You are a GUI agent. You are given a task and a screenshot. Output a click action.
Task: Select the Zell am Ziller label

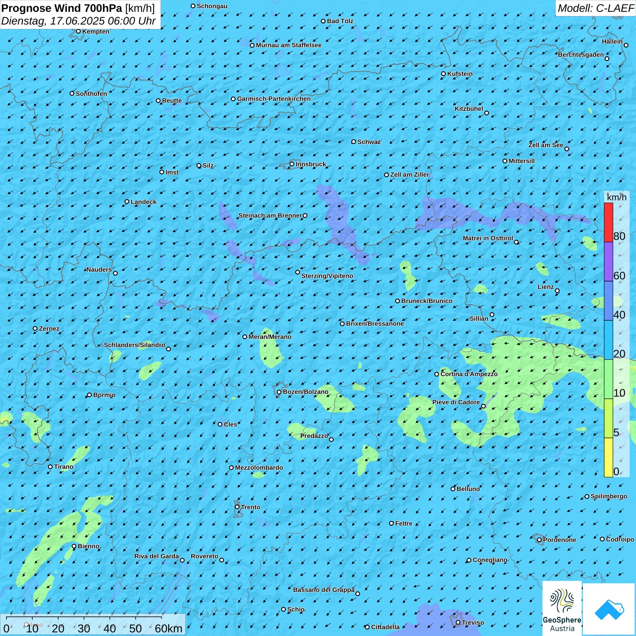[409, 174]
